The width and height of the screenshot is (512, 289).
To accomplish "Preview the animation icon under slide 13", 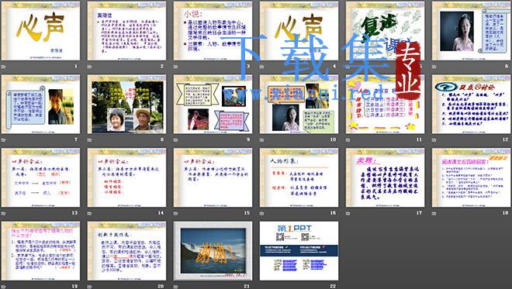I will coord(4,213).
